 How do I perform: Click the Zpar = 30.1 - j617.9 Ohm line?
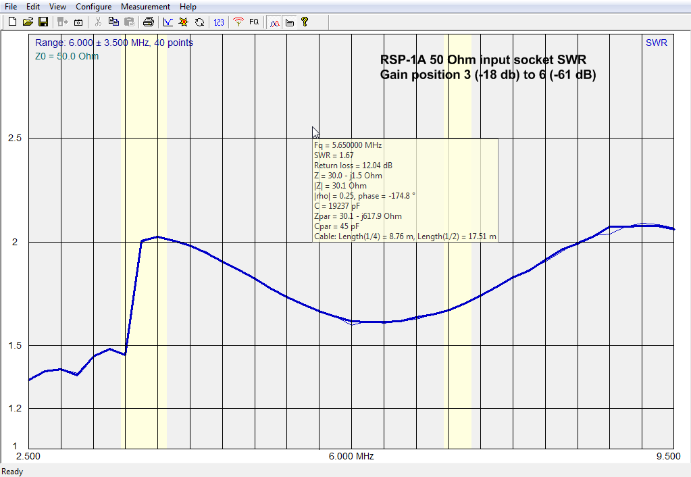[358, 216]
